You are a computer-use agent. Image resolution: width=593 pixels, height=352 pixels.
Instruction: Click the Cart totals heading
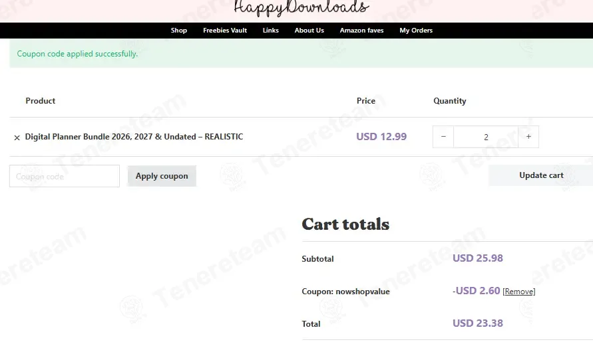[345, 224]
